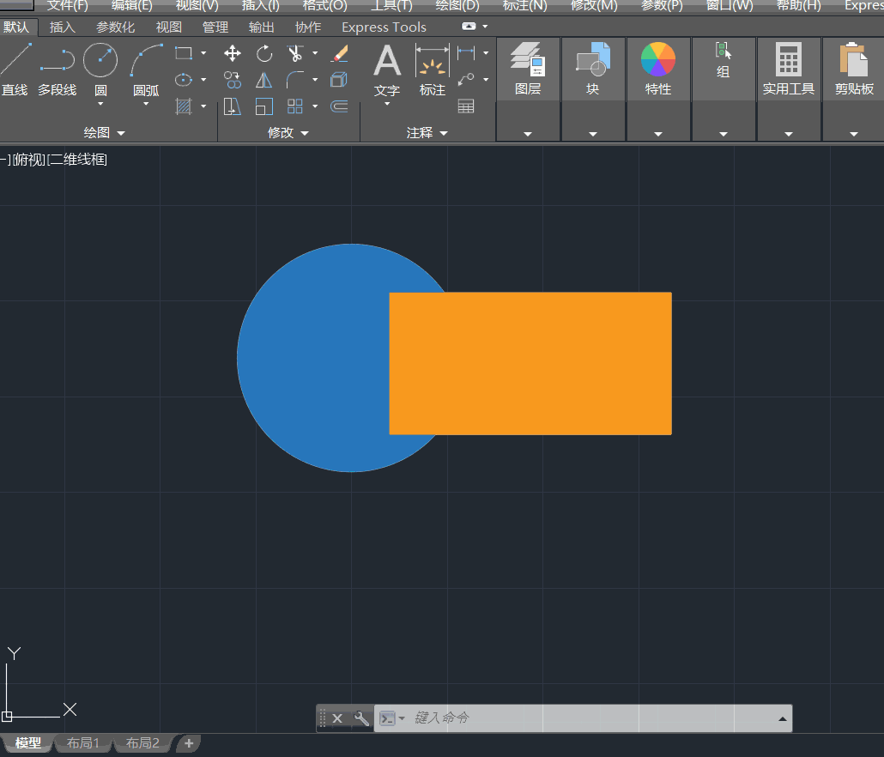
Task: Expand the 文字 (Text) dropdown arrow
Action: pos(387,104)
